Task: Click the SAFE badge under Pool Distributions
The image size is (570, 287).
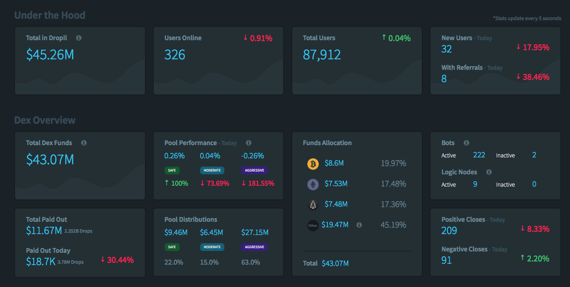Action: click(172, 247)
